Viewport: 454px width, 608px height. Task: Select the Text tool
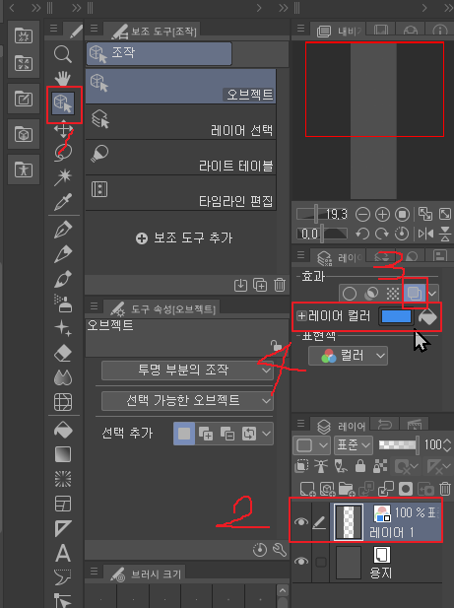[63, 553]
